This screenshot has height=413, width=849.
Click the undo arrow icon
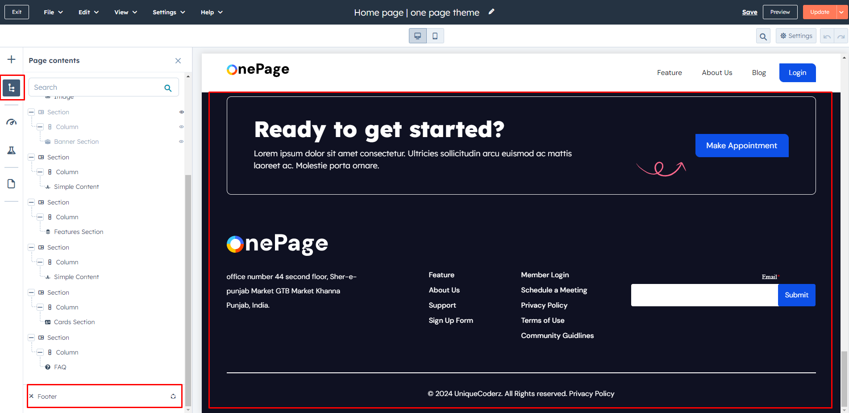[827, 36]
